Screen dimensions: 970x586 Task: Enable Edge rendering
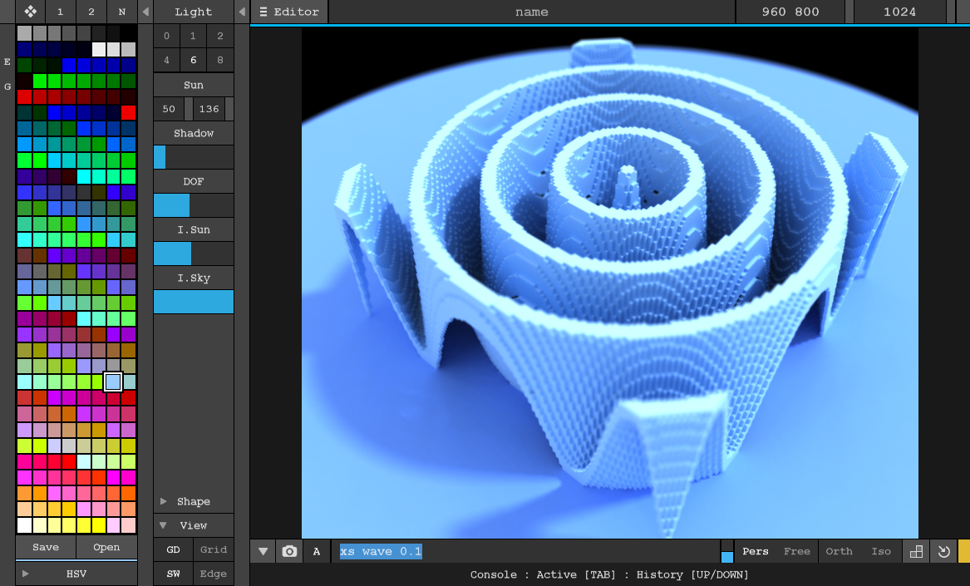point(214,574)
